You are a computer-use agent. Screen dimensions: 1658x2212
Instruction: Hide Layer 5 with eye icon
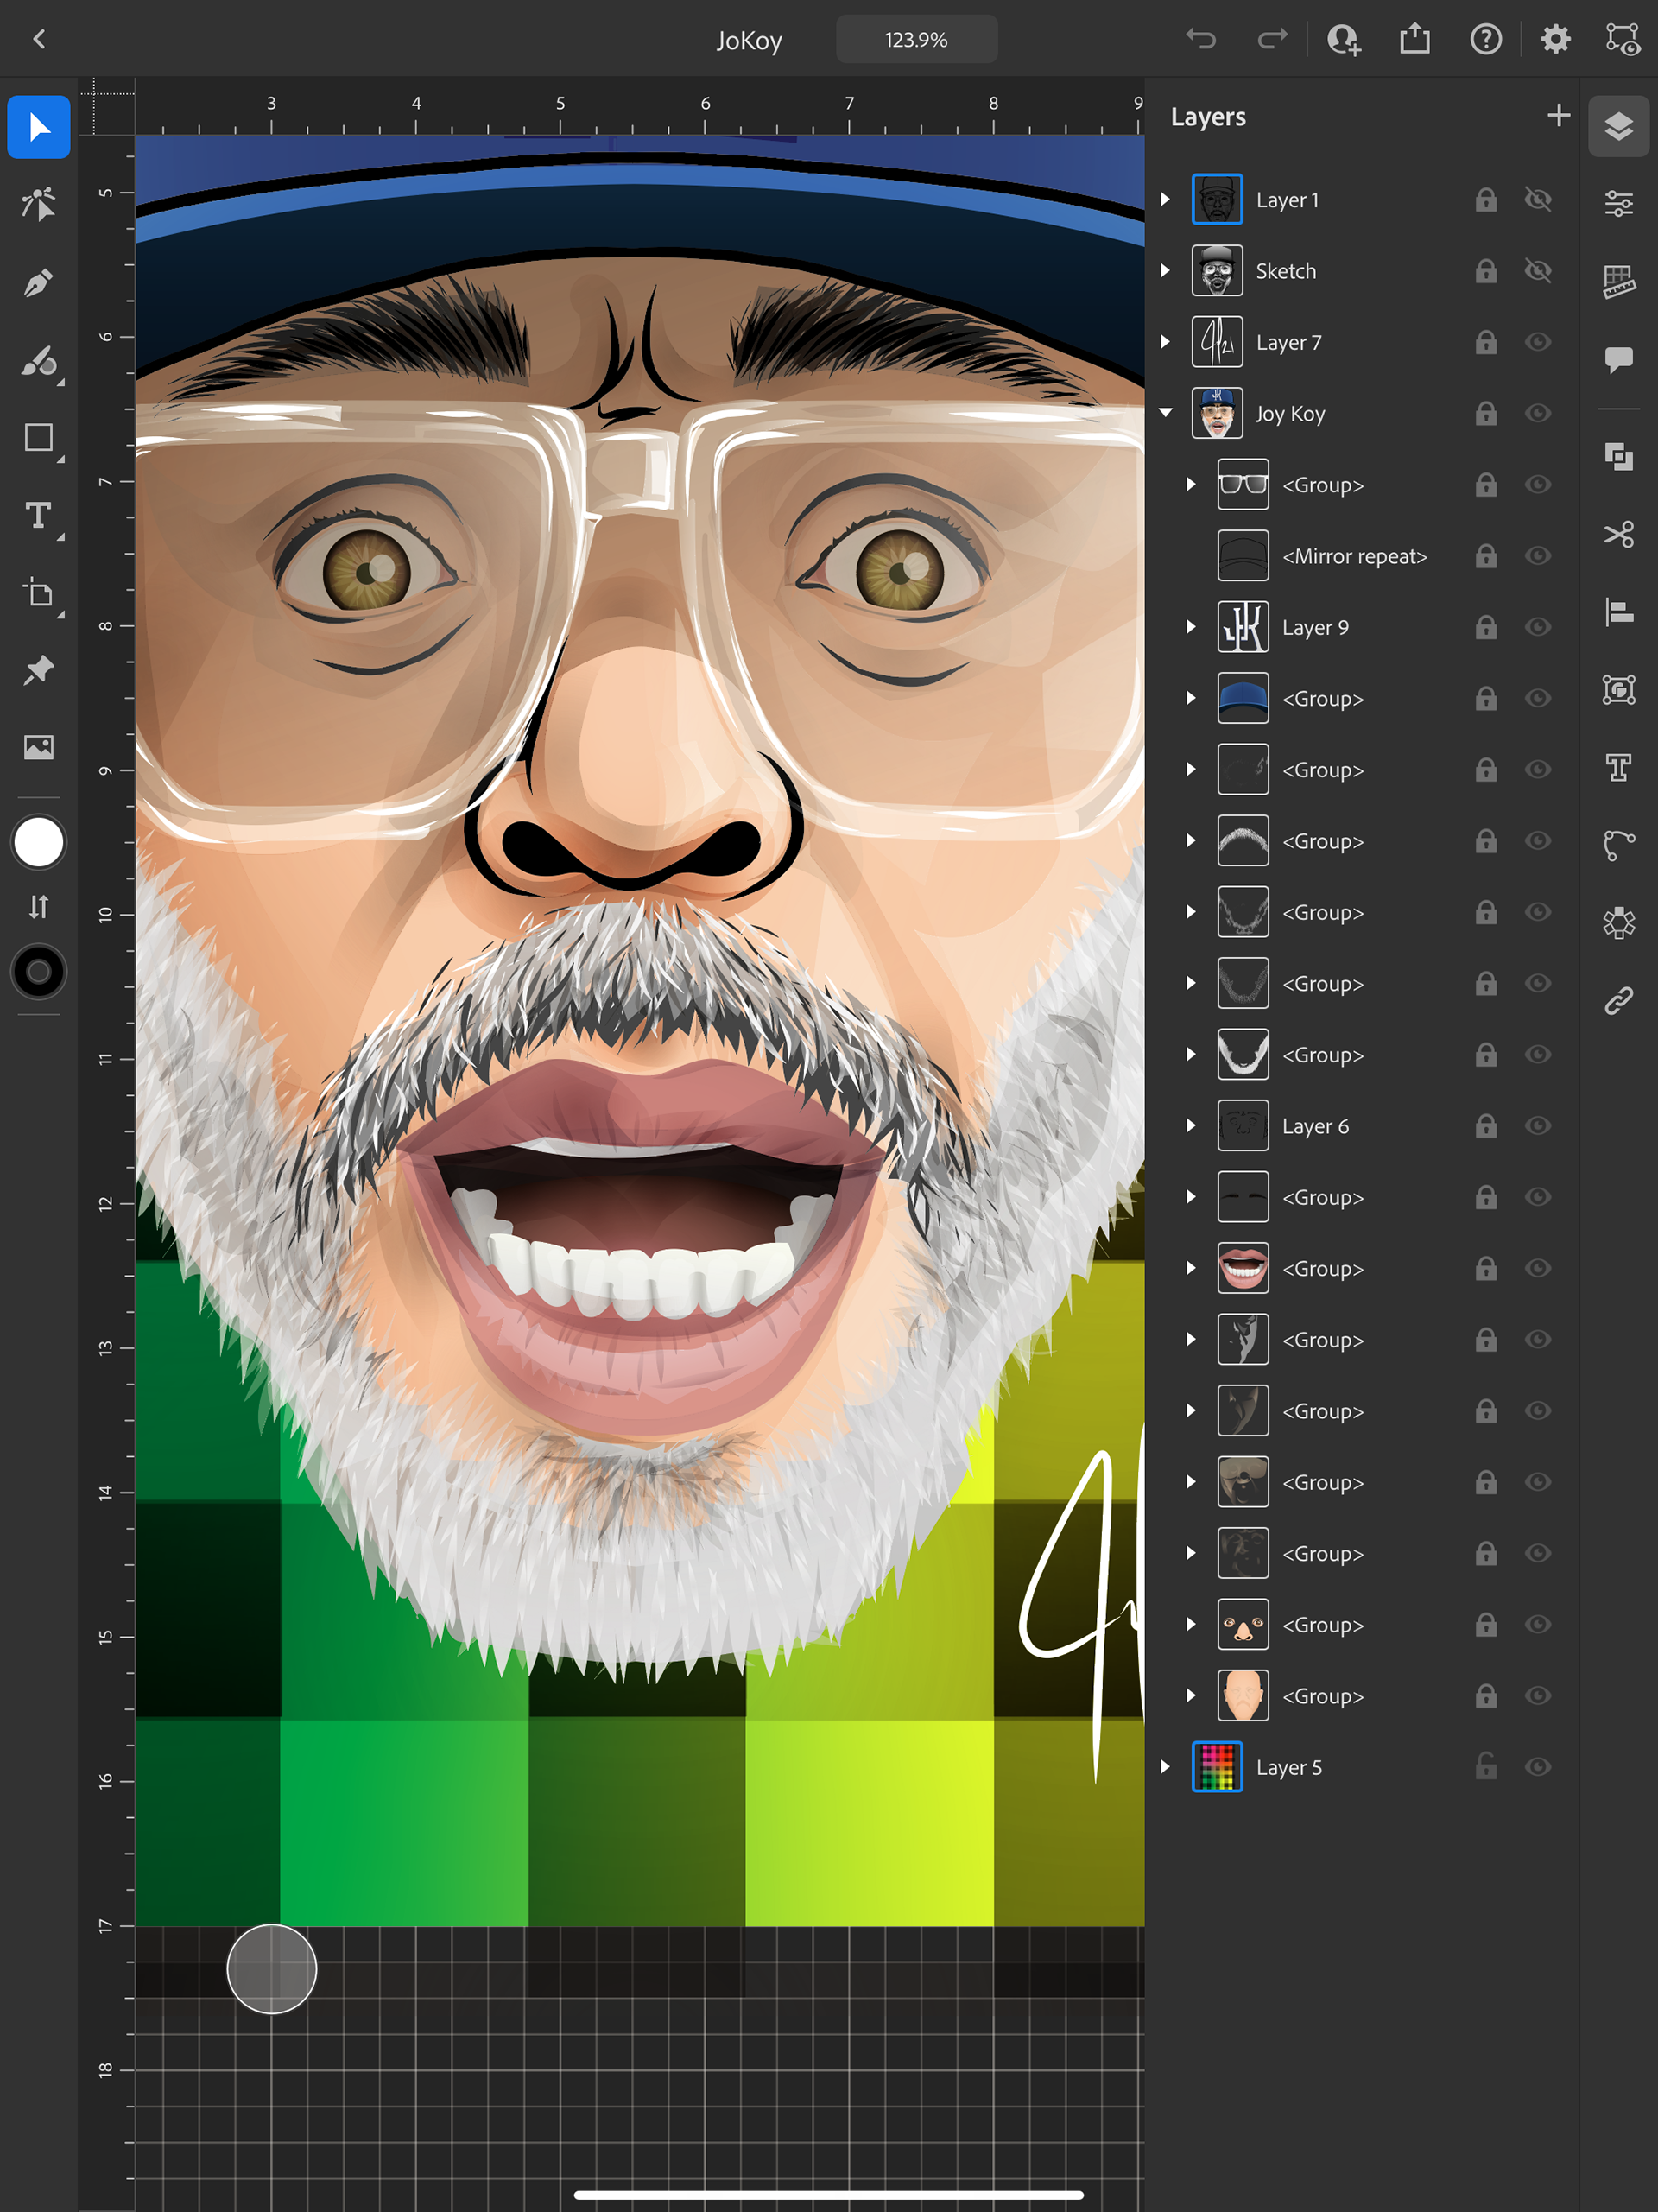tap(1537, 1767)
